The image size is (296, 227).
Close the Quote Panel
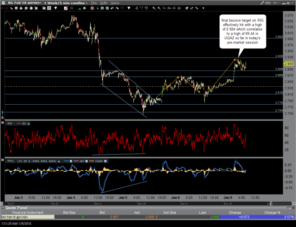tap(292, 207)
